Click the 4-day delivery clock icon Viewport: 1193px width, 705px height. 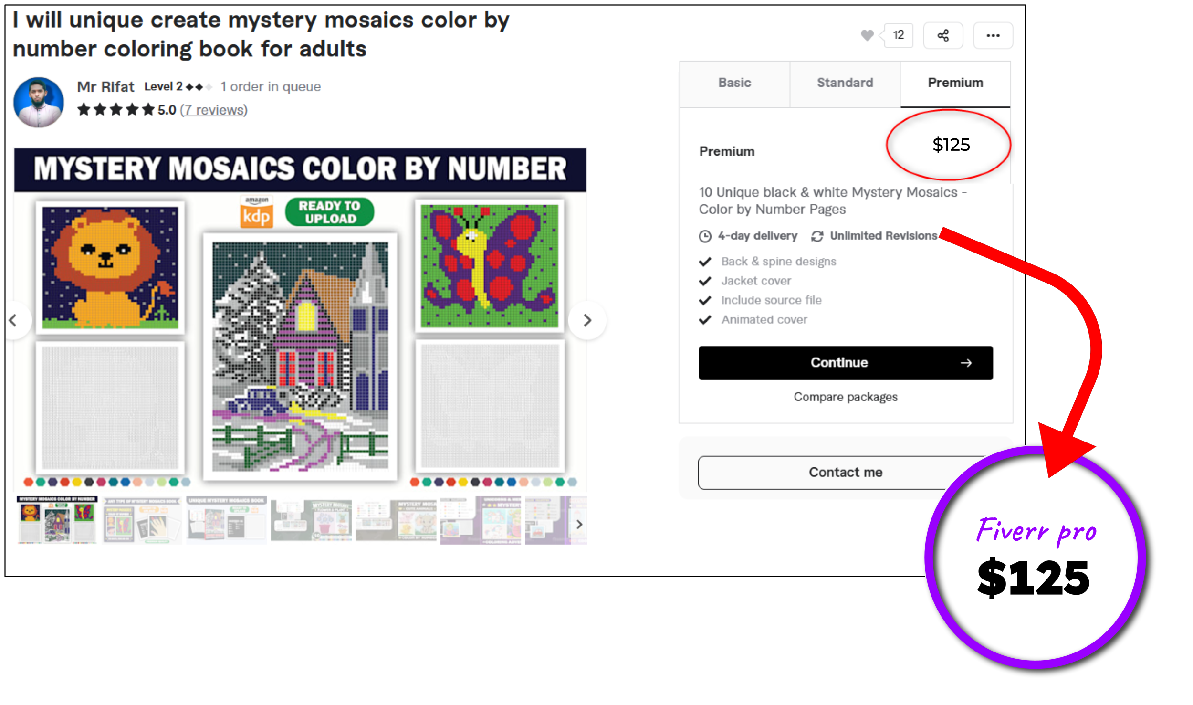[705, 236]
